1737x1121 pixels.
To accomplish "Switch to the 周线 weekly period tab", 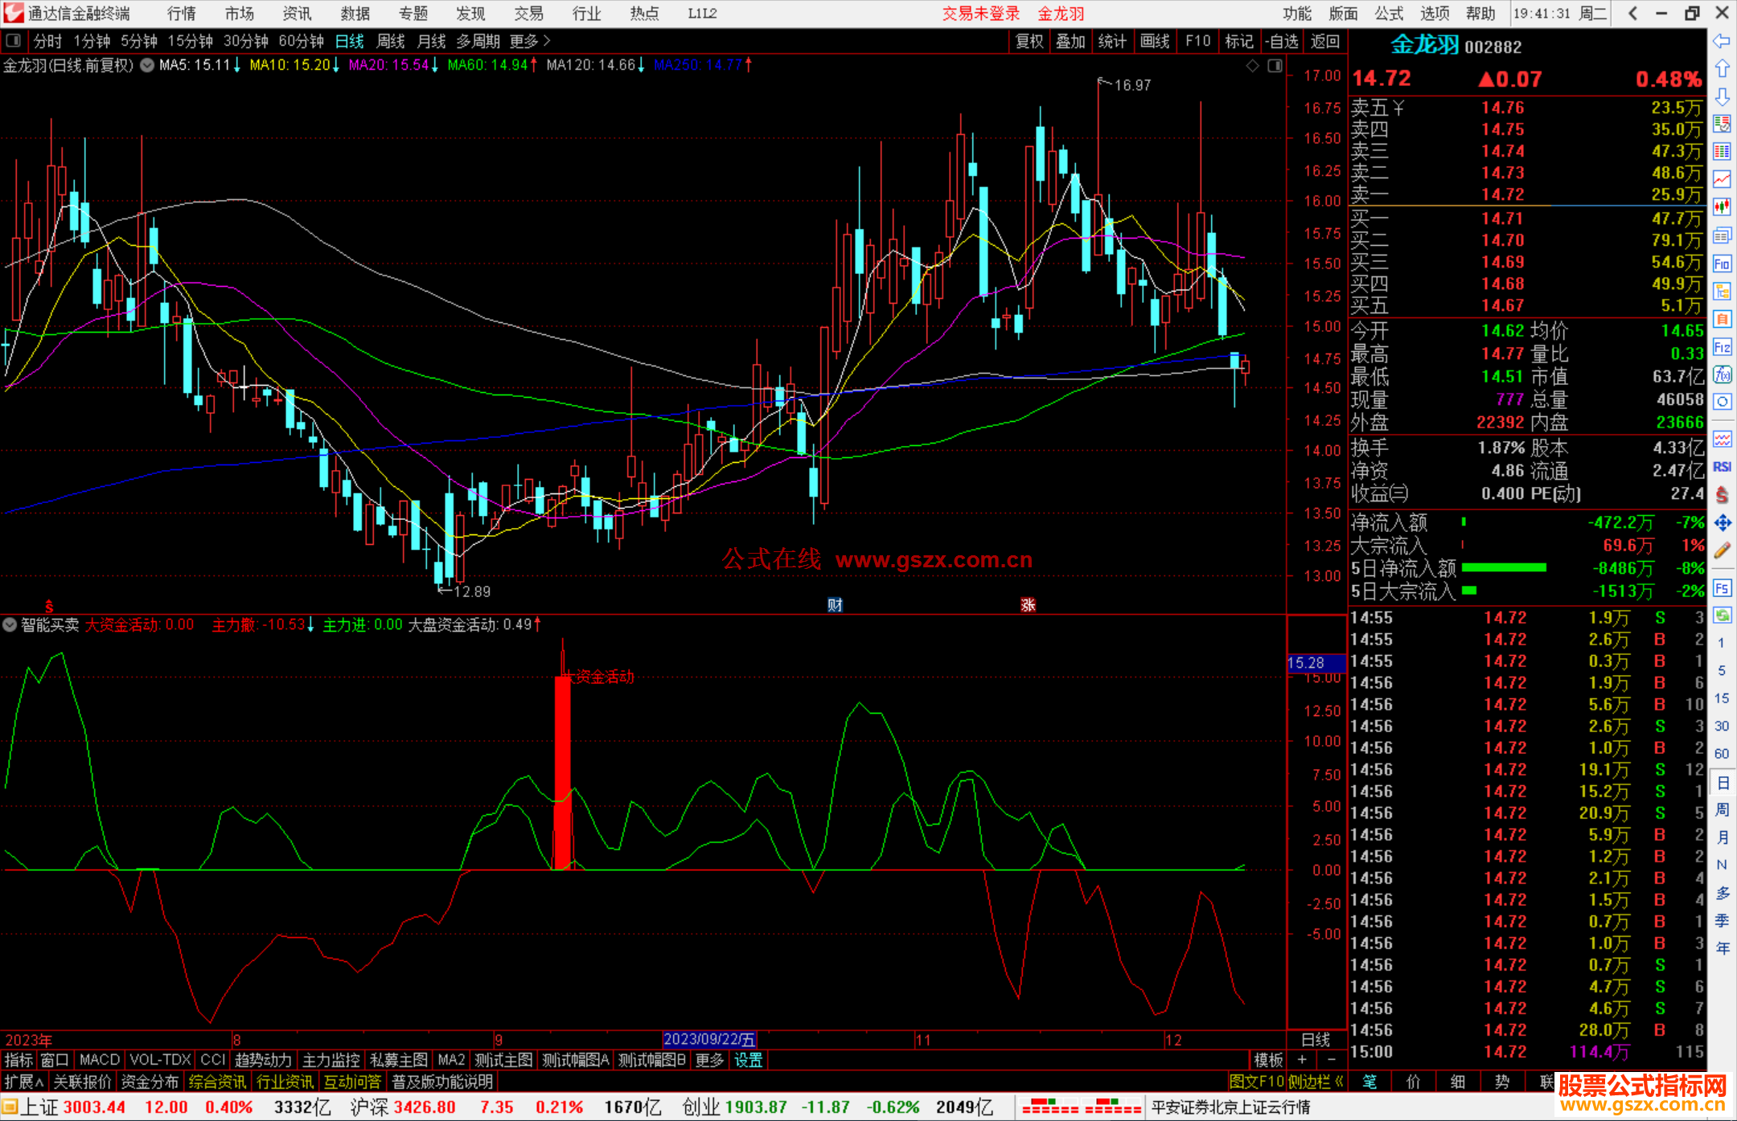I will (391, 41).
